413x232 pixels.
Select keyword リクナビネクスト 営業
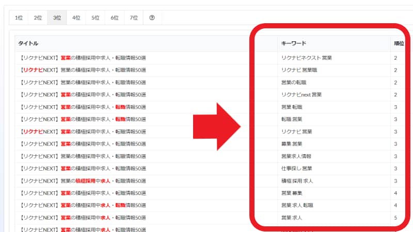tap(307, 58)
